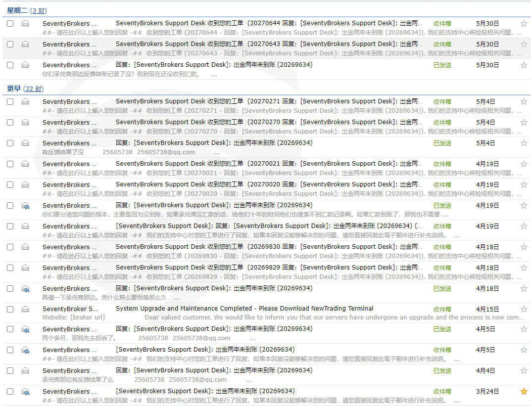The image size is (531, 406).
Task: Open 4月5日 inbox '出金两年未到账' subject
Action: tap(205, 350)
